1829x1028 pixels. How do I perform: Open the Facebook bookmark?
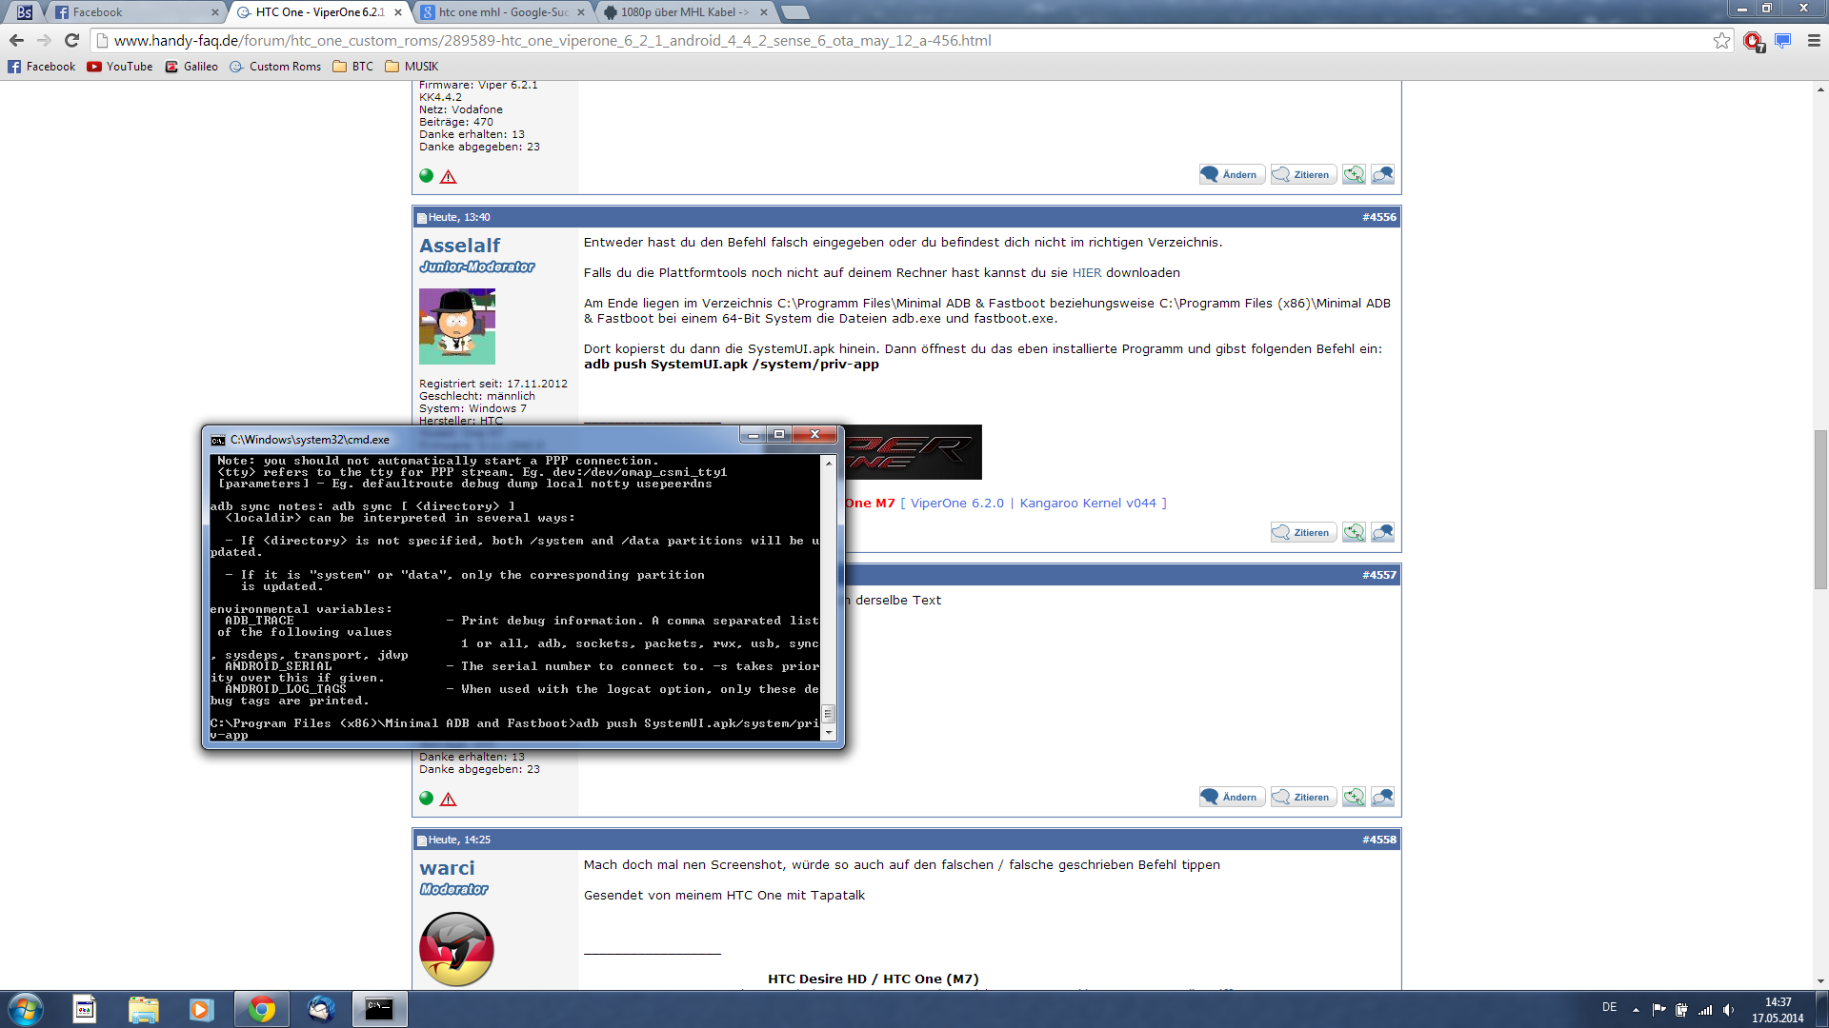[x=42, y=67]
